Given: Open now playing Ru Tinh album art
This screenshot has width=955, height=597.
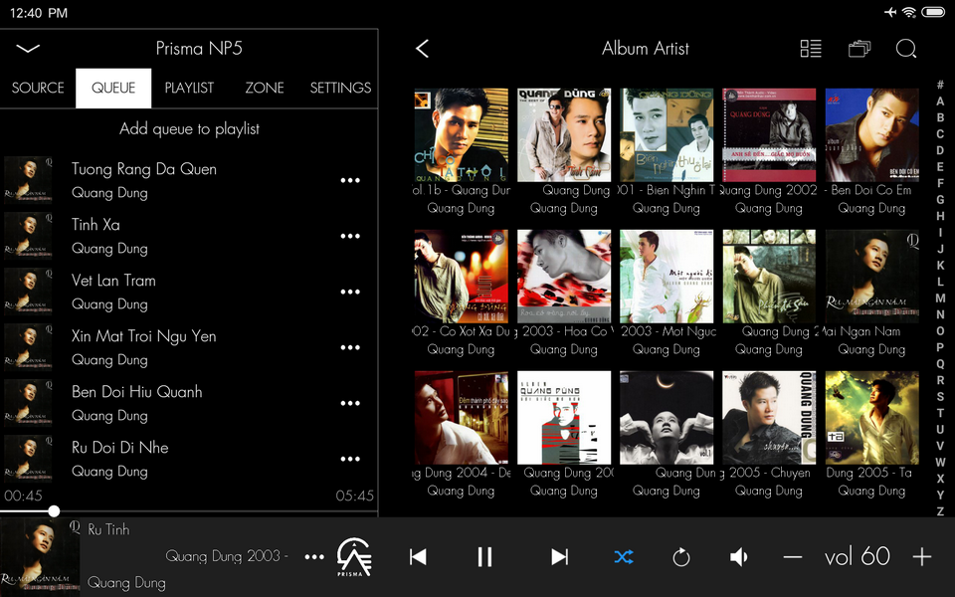Looking at the screenshot, I should [x=40, y=557].
